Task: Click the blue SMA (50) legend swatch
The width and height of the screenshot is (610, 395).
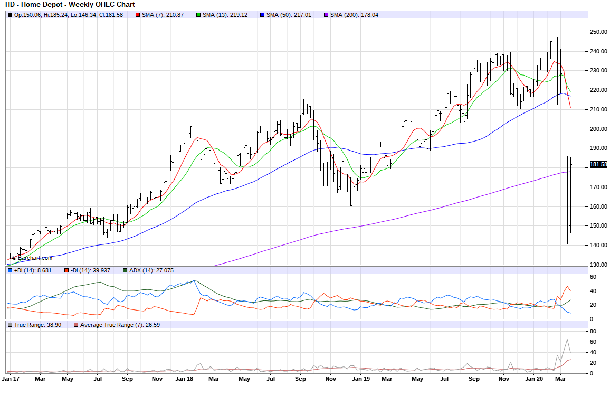Action: coord(262,15)
